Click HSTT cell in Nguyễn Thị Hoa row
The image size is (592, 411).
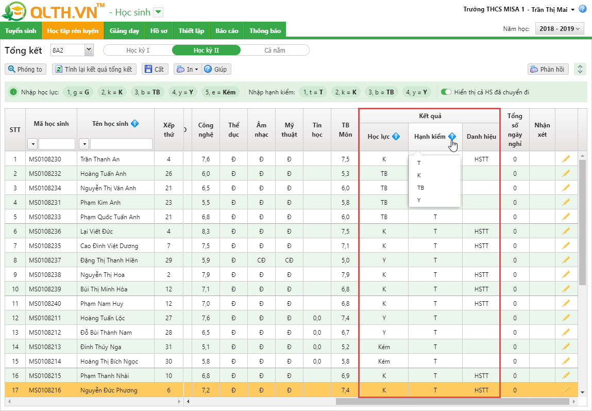481,275
